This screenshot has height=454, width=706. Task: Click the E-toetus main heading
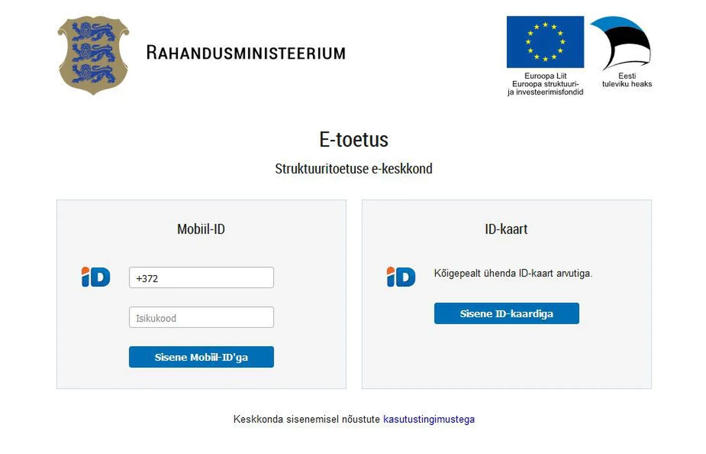(353, 140)
